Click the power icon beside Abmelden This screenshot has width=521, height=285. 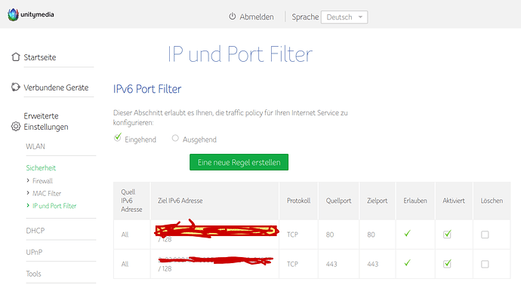click(233, 17)
